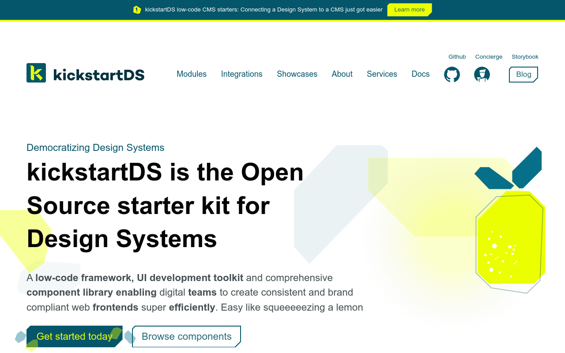Viewport: 565px width, 353px height.
Task: Go to Showcases in navigation
Action: (297, 74)
